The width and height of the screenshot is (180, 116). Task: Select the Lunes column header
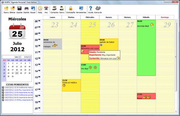click(52, 17)
